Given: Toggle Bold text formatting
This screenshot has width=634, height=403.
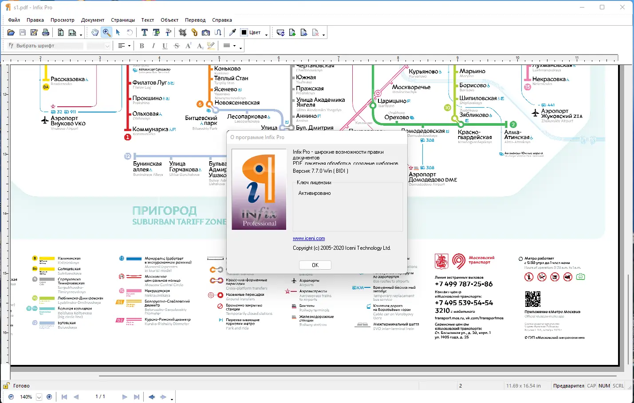Looking at the screenshot, I should pyautogui.click(x=142, y=46).
